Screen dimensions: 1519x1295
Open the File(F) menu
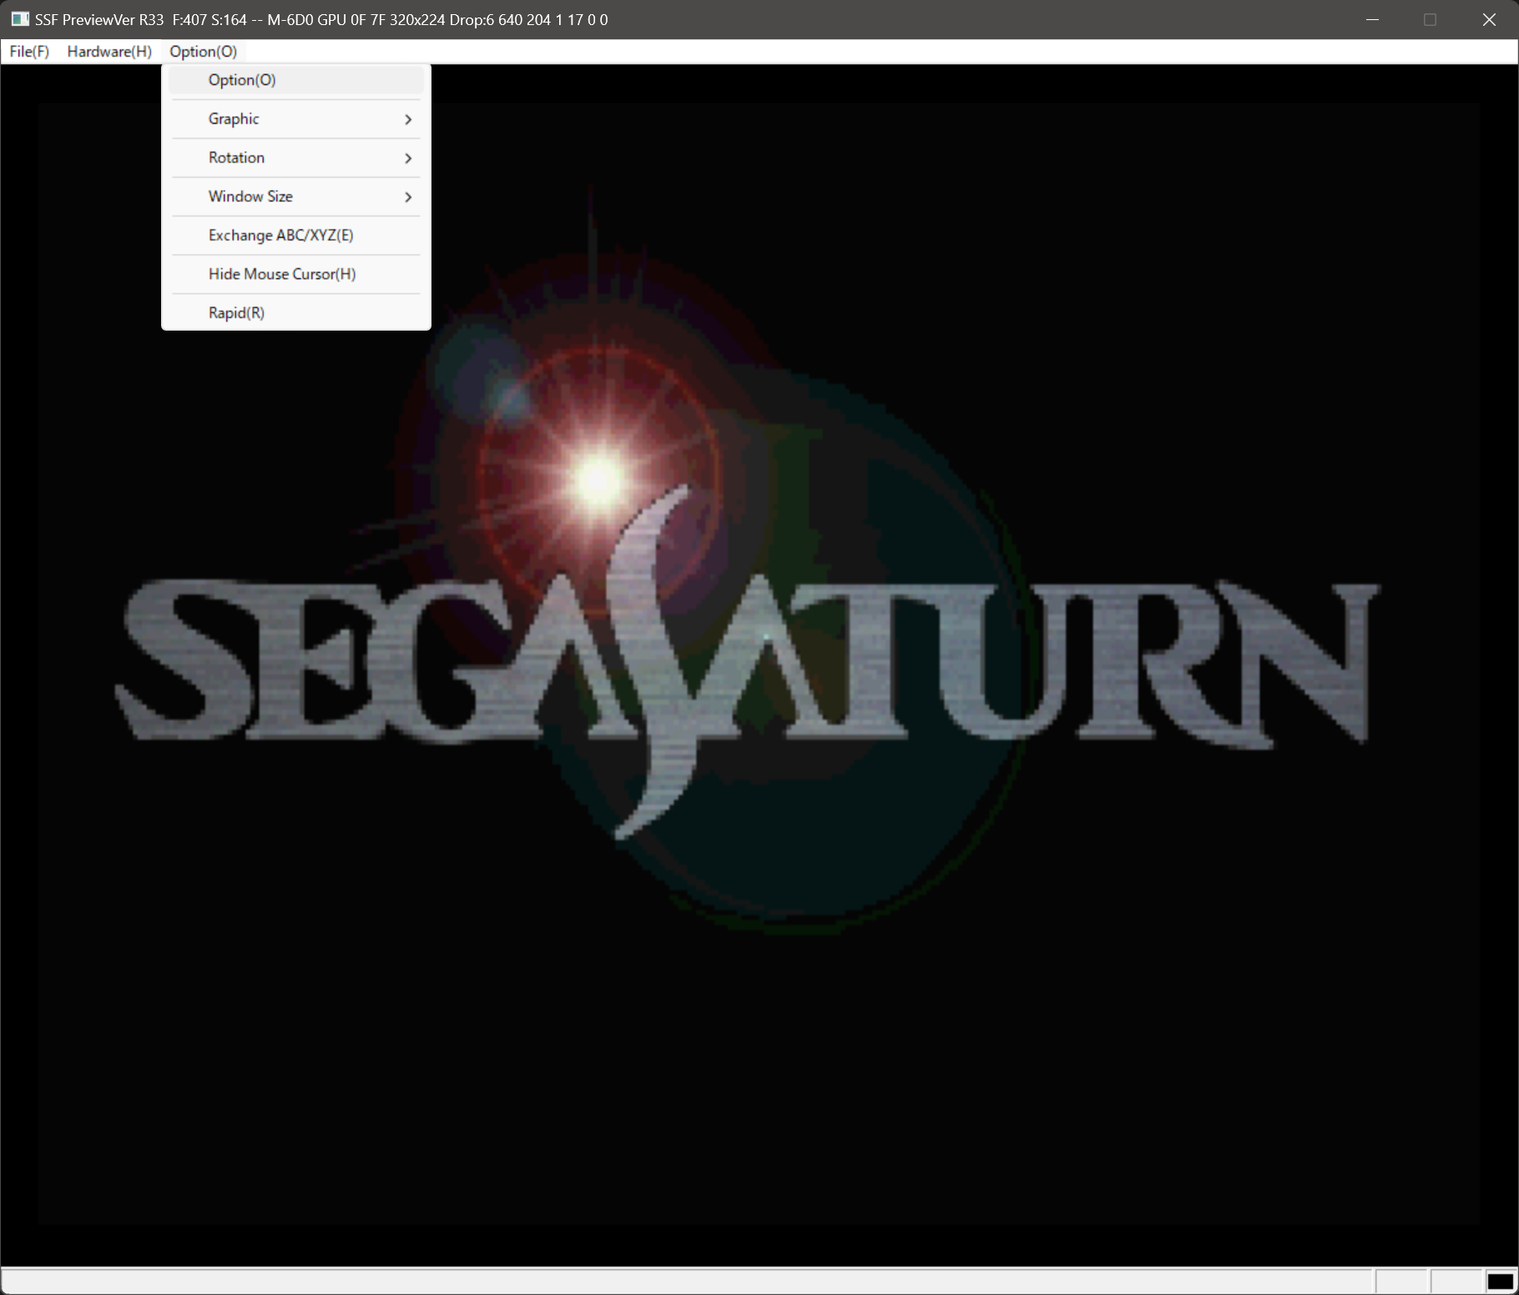(x=29, y=52)
